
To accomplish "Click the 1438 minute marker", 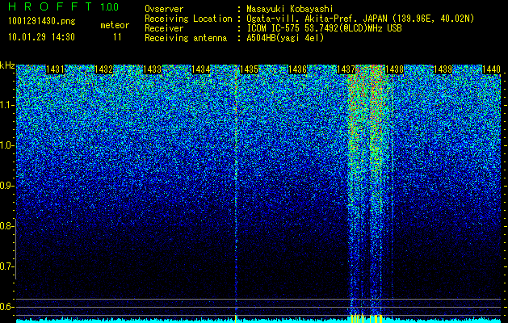I will tap(395, 69).
